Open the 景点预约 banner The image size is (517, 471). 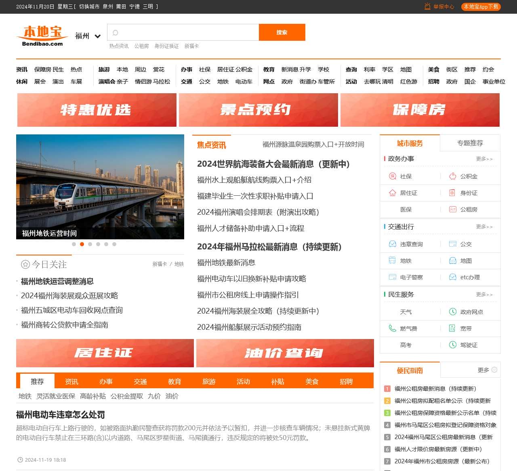pos(258,110)
